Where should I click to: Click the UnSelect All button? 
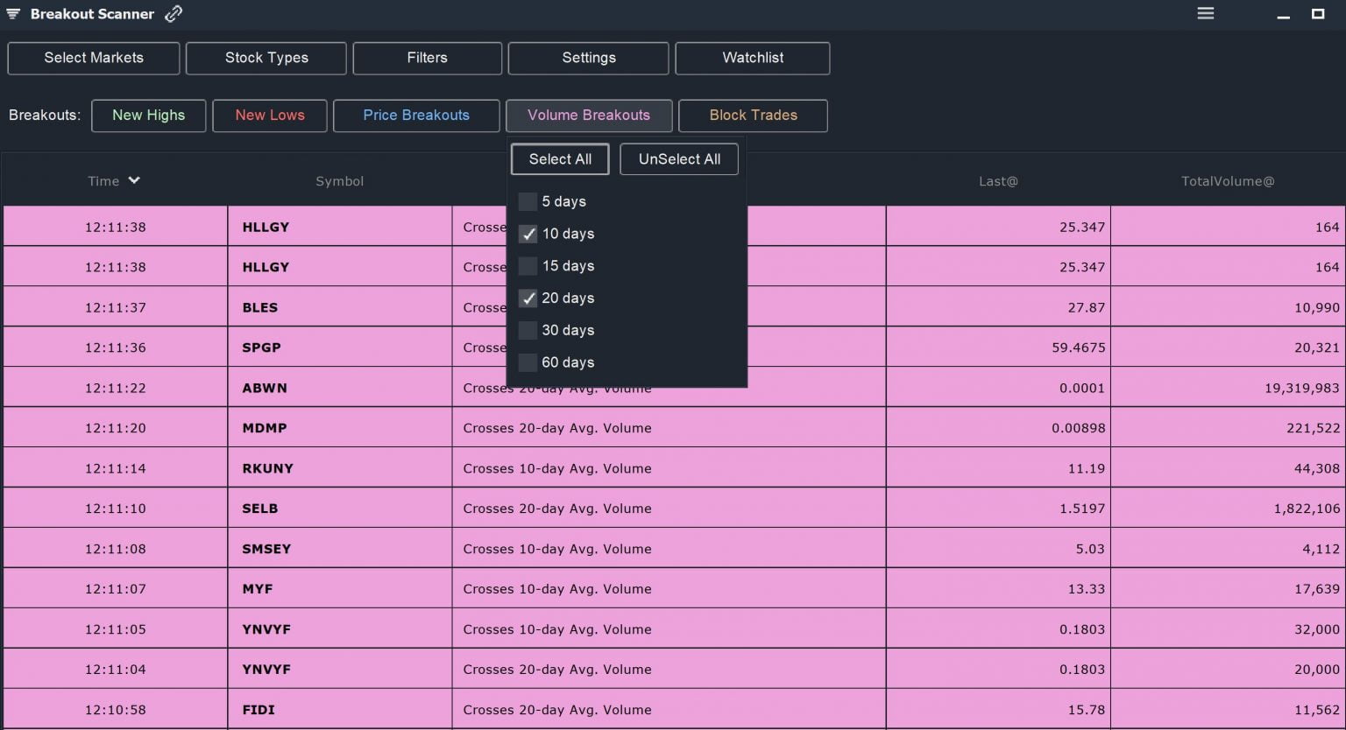tap(679, 158)
